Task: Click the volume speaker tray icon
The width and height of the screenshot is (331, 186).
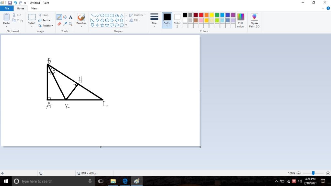Action: [x=300, y=181]
